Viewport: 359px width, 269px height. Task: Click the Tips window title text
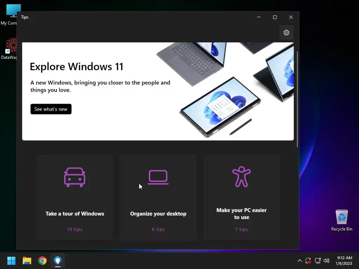pos(25,17)
